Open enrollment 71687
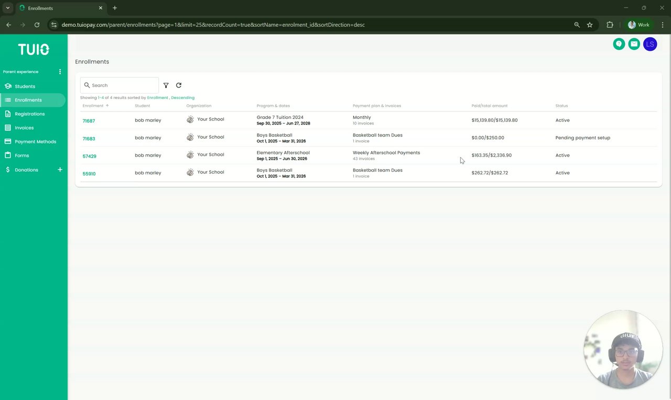This screenshot has height=400, width=671. pos(89,121)
